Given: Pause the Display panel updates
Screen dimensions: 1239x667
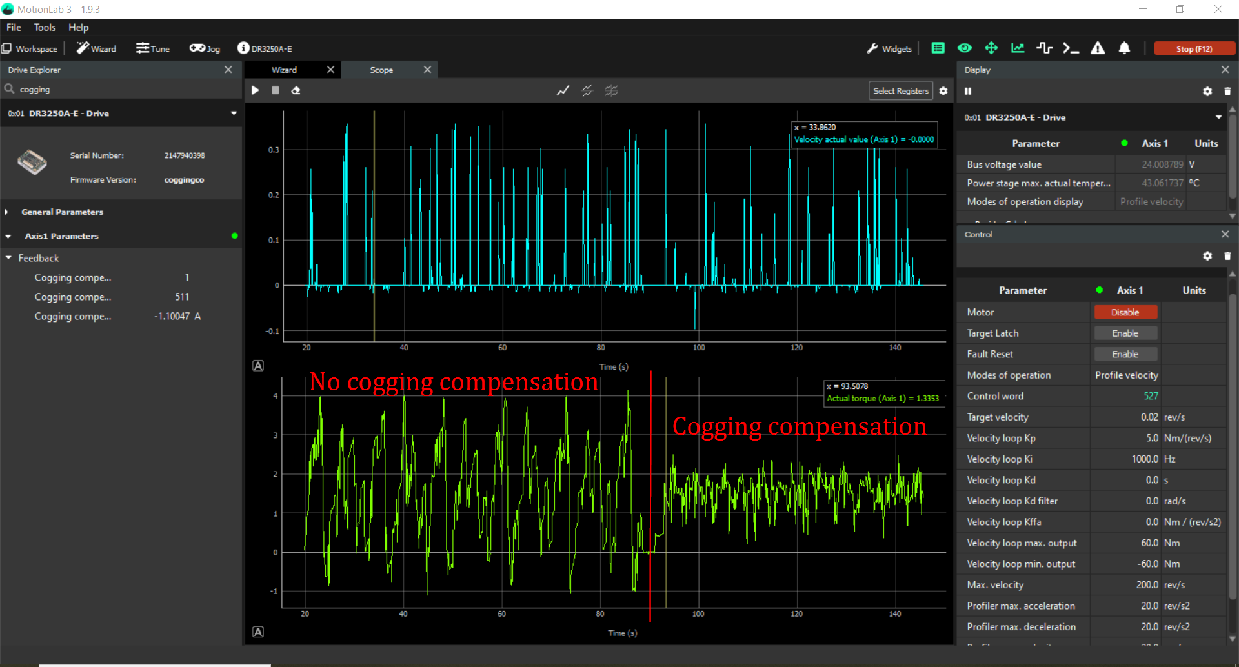Looking at the screenshot, I should (x=968, y=92).
